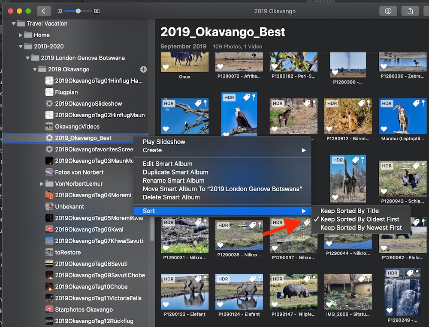Open the Create submenu
The width and height of the screenshot is (429, 327).
(152, 150)
